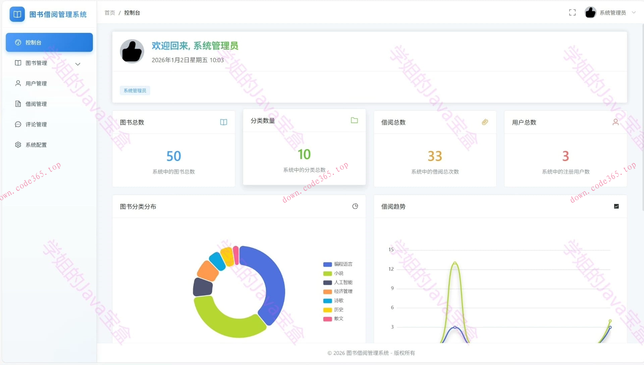The height and width of the screenshot is (365, 644).
Task: Click the 经济管理 orange legend swatch
Action: (327, 292)
